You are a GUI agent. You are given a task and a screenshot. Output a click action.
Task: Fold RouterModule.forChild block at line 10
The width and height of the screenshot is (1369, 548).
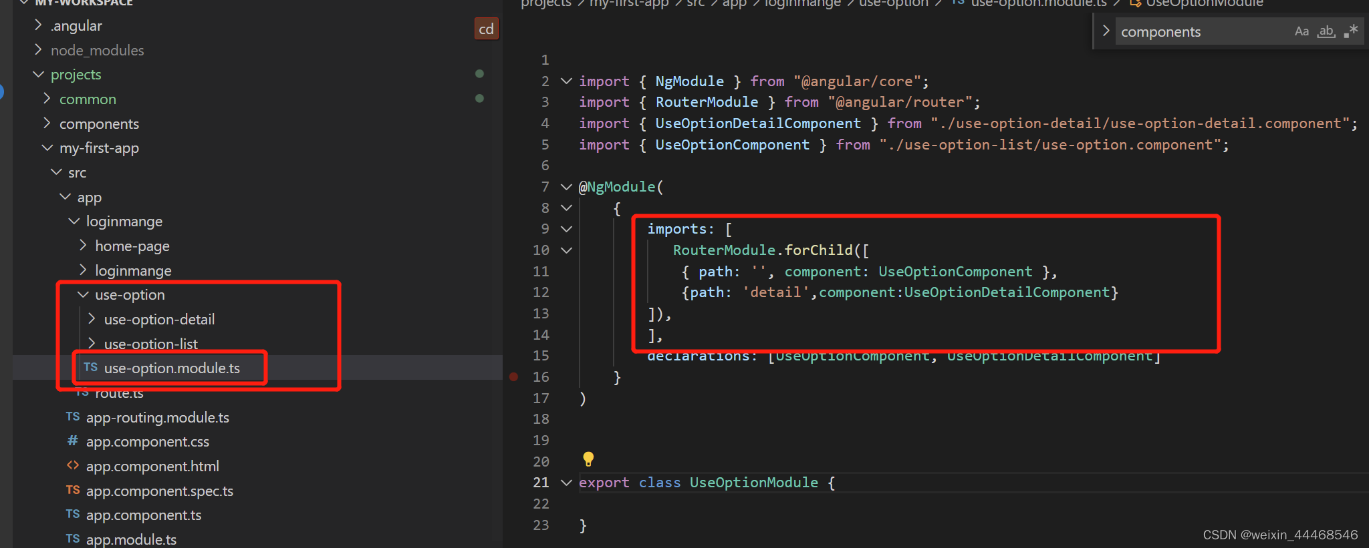coord(566,250)
